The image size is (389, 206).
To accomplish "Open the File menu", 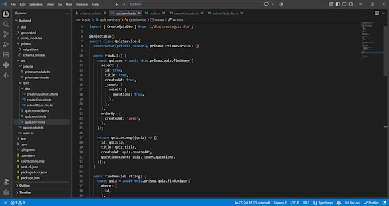I will pyautogui.click(x=13, y=4).
